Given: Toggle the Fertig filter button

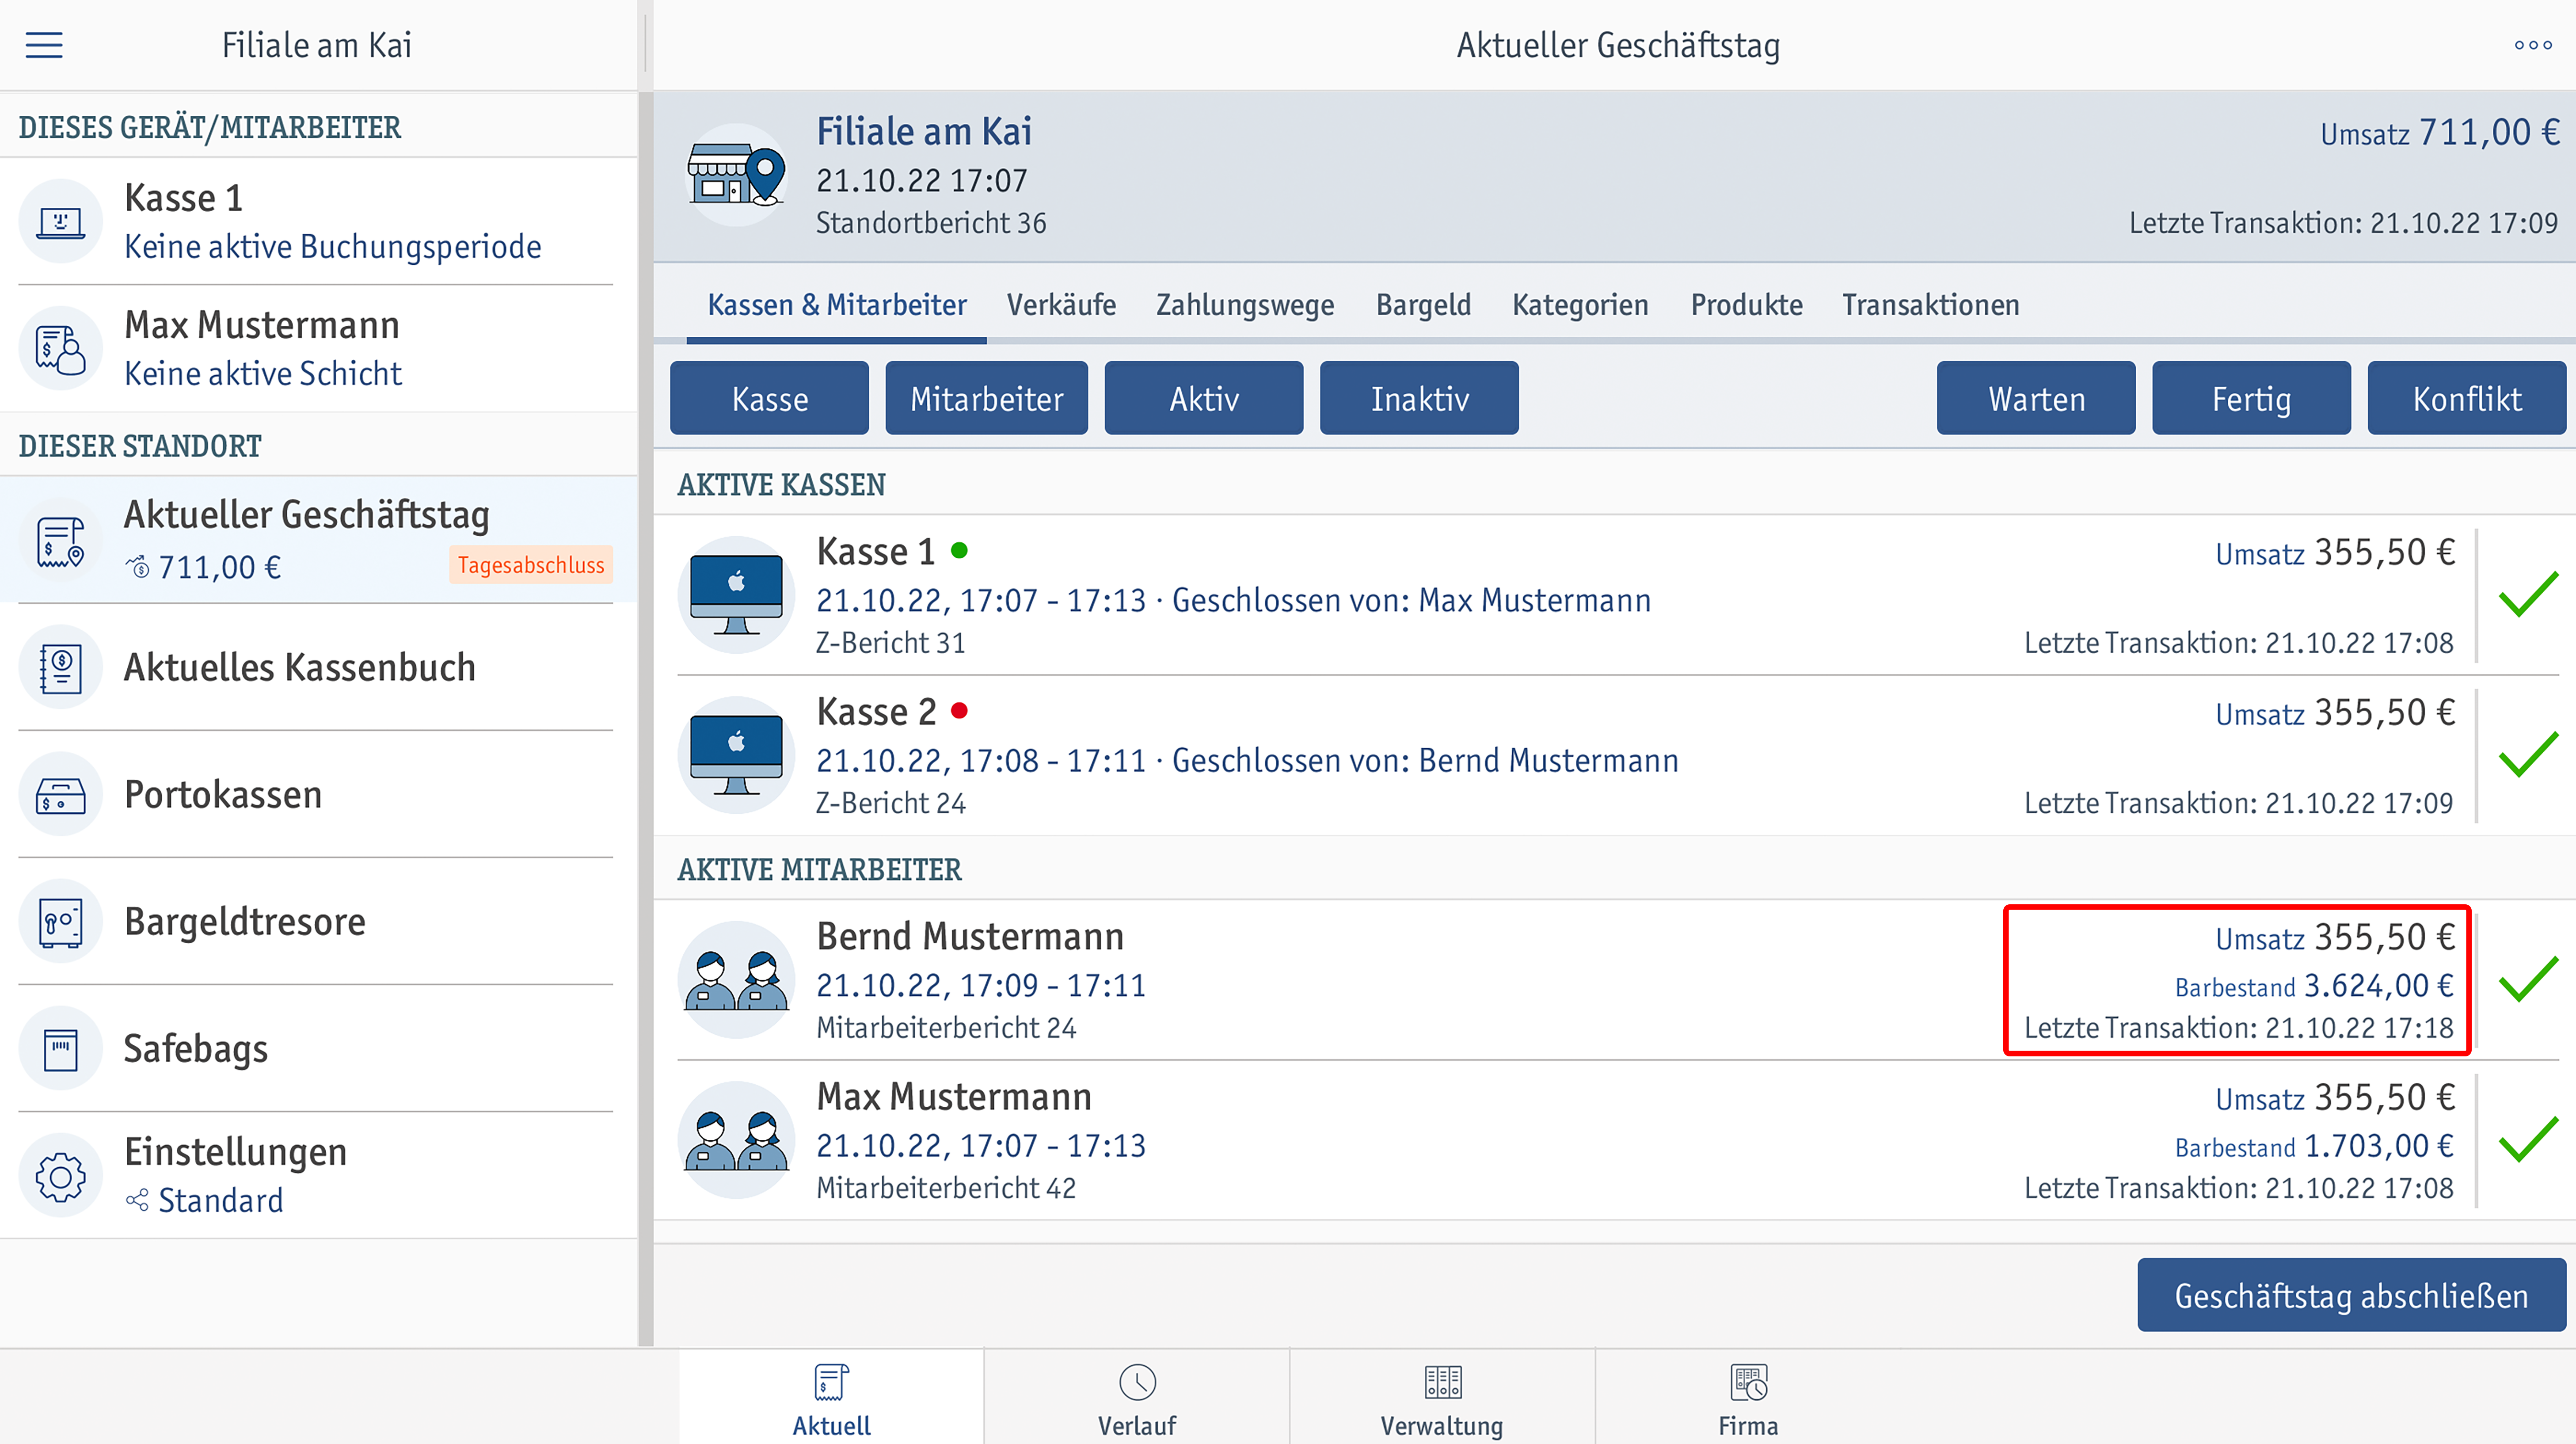Looking at the screenshot, I should click(2251, 398).
